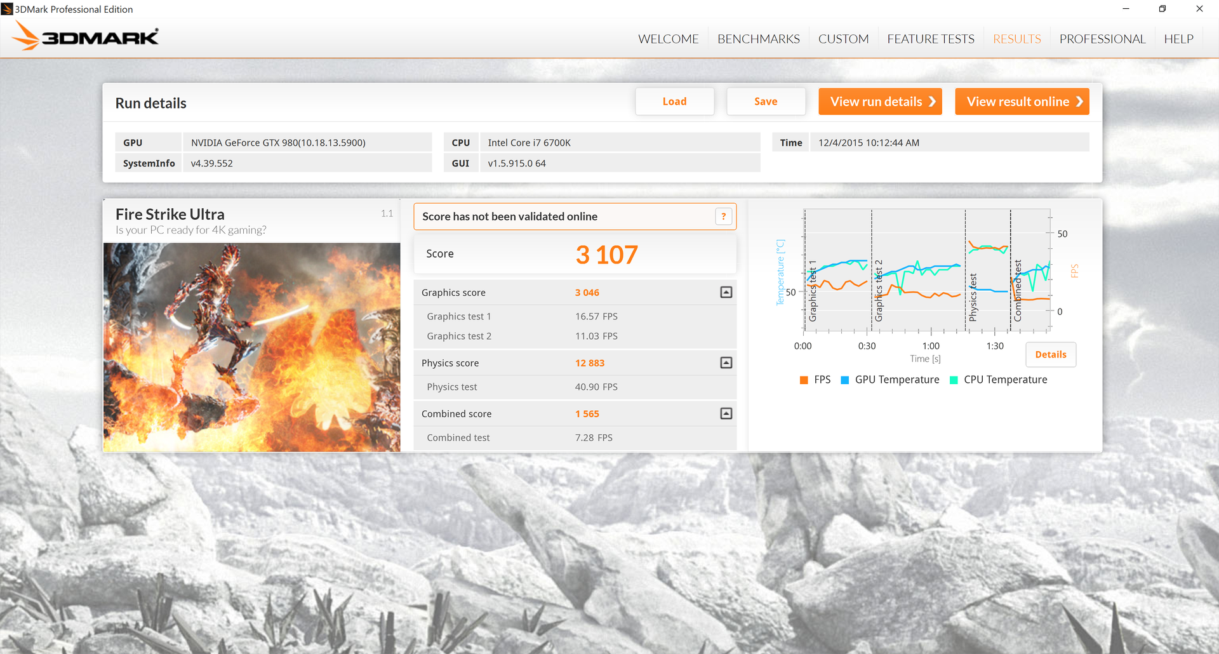Minimize the 3DMark window

tap(1126, 9)
